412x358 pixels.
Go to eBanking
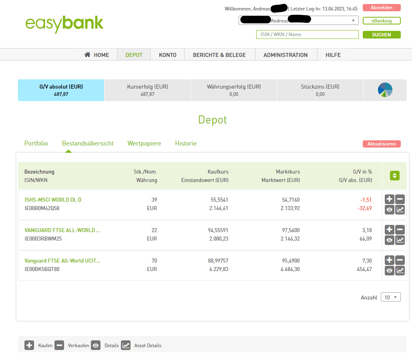point(382,21)
